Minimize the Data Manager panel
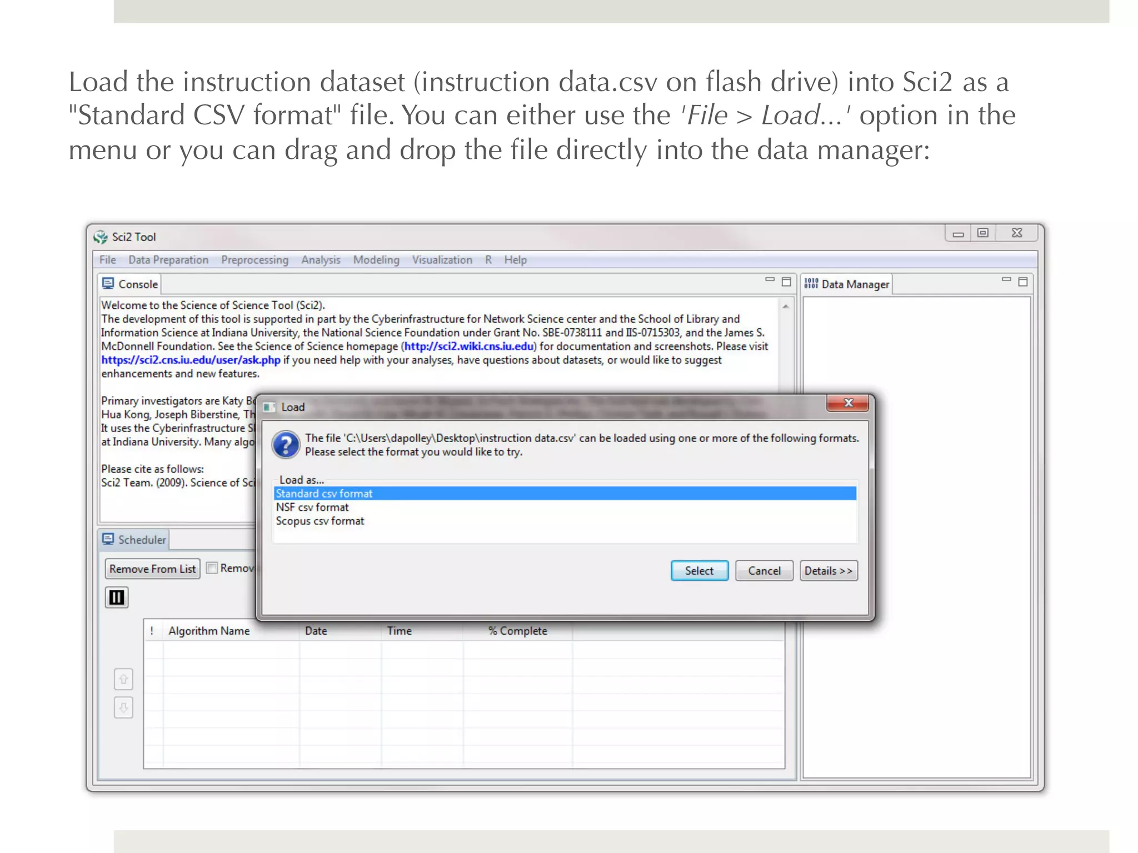 point(1006,280)
